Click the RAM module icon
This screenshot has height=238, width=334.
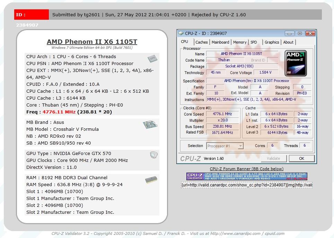click(151, 180)
